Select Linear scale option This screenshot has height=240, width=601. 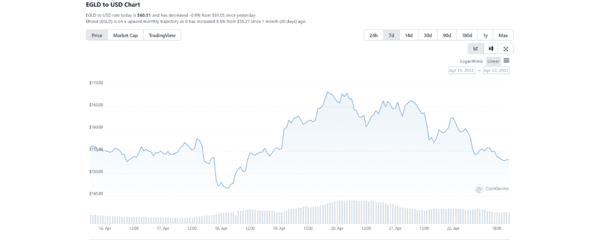pyautogui.click(x=493, y=61)
